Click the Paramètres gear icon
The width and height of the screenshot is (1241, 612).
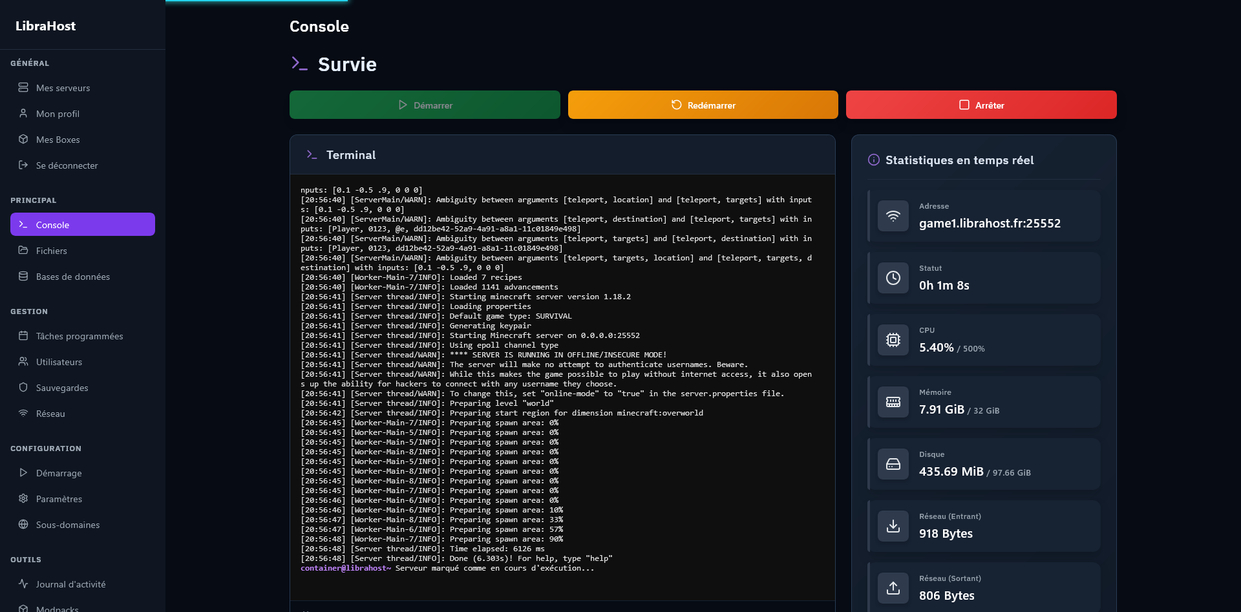pos(23,498)
